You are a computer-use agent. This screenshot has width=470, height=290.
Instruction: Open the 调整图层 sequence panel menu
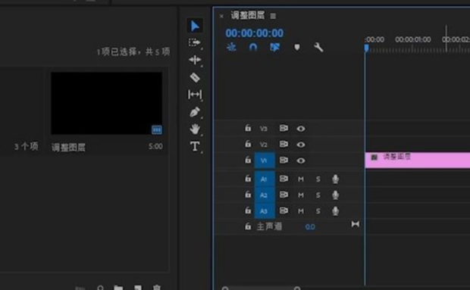(x=273, y=16)
